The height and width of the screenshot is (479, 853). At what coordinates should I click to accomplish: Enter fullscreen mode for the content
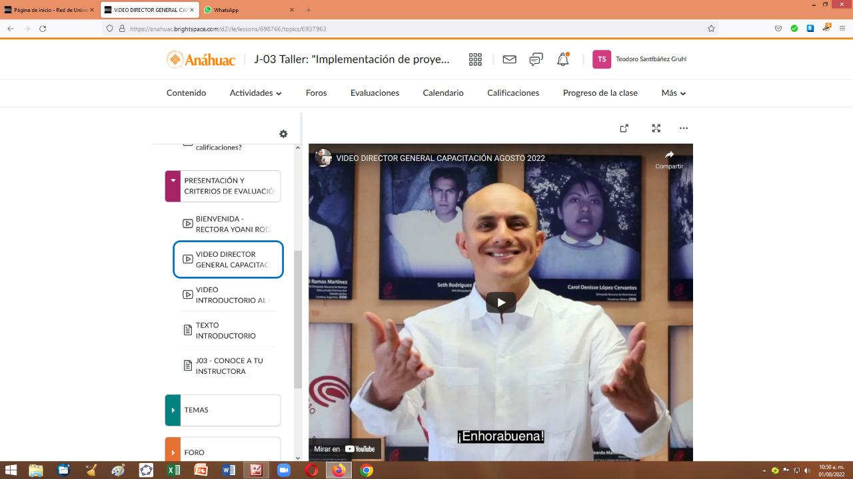point(656,128)
